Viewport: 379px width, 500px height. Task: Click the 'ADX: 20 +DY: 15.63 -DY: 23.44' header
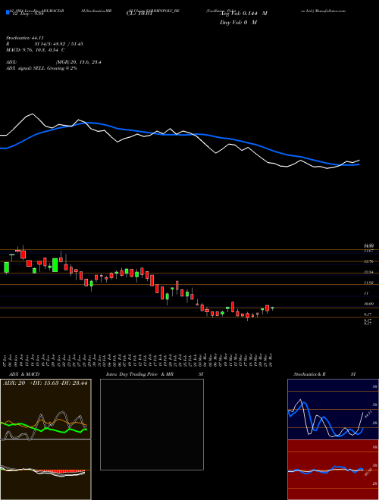coord(45,383)
